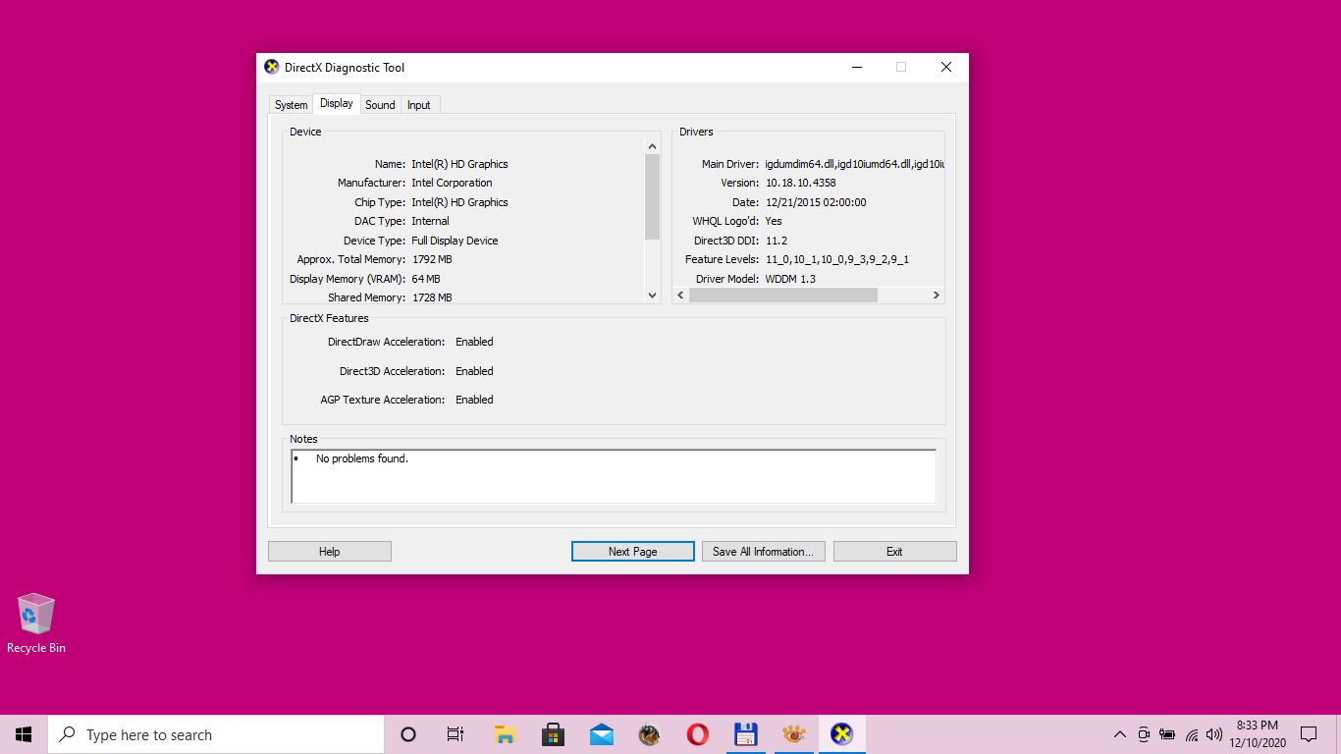The image size is (1341, 754).
Task: Switch to the System tab
Action: 291,105
